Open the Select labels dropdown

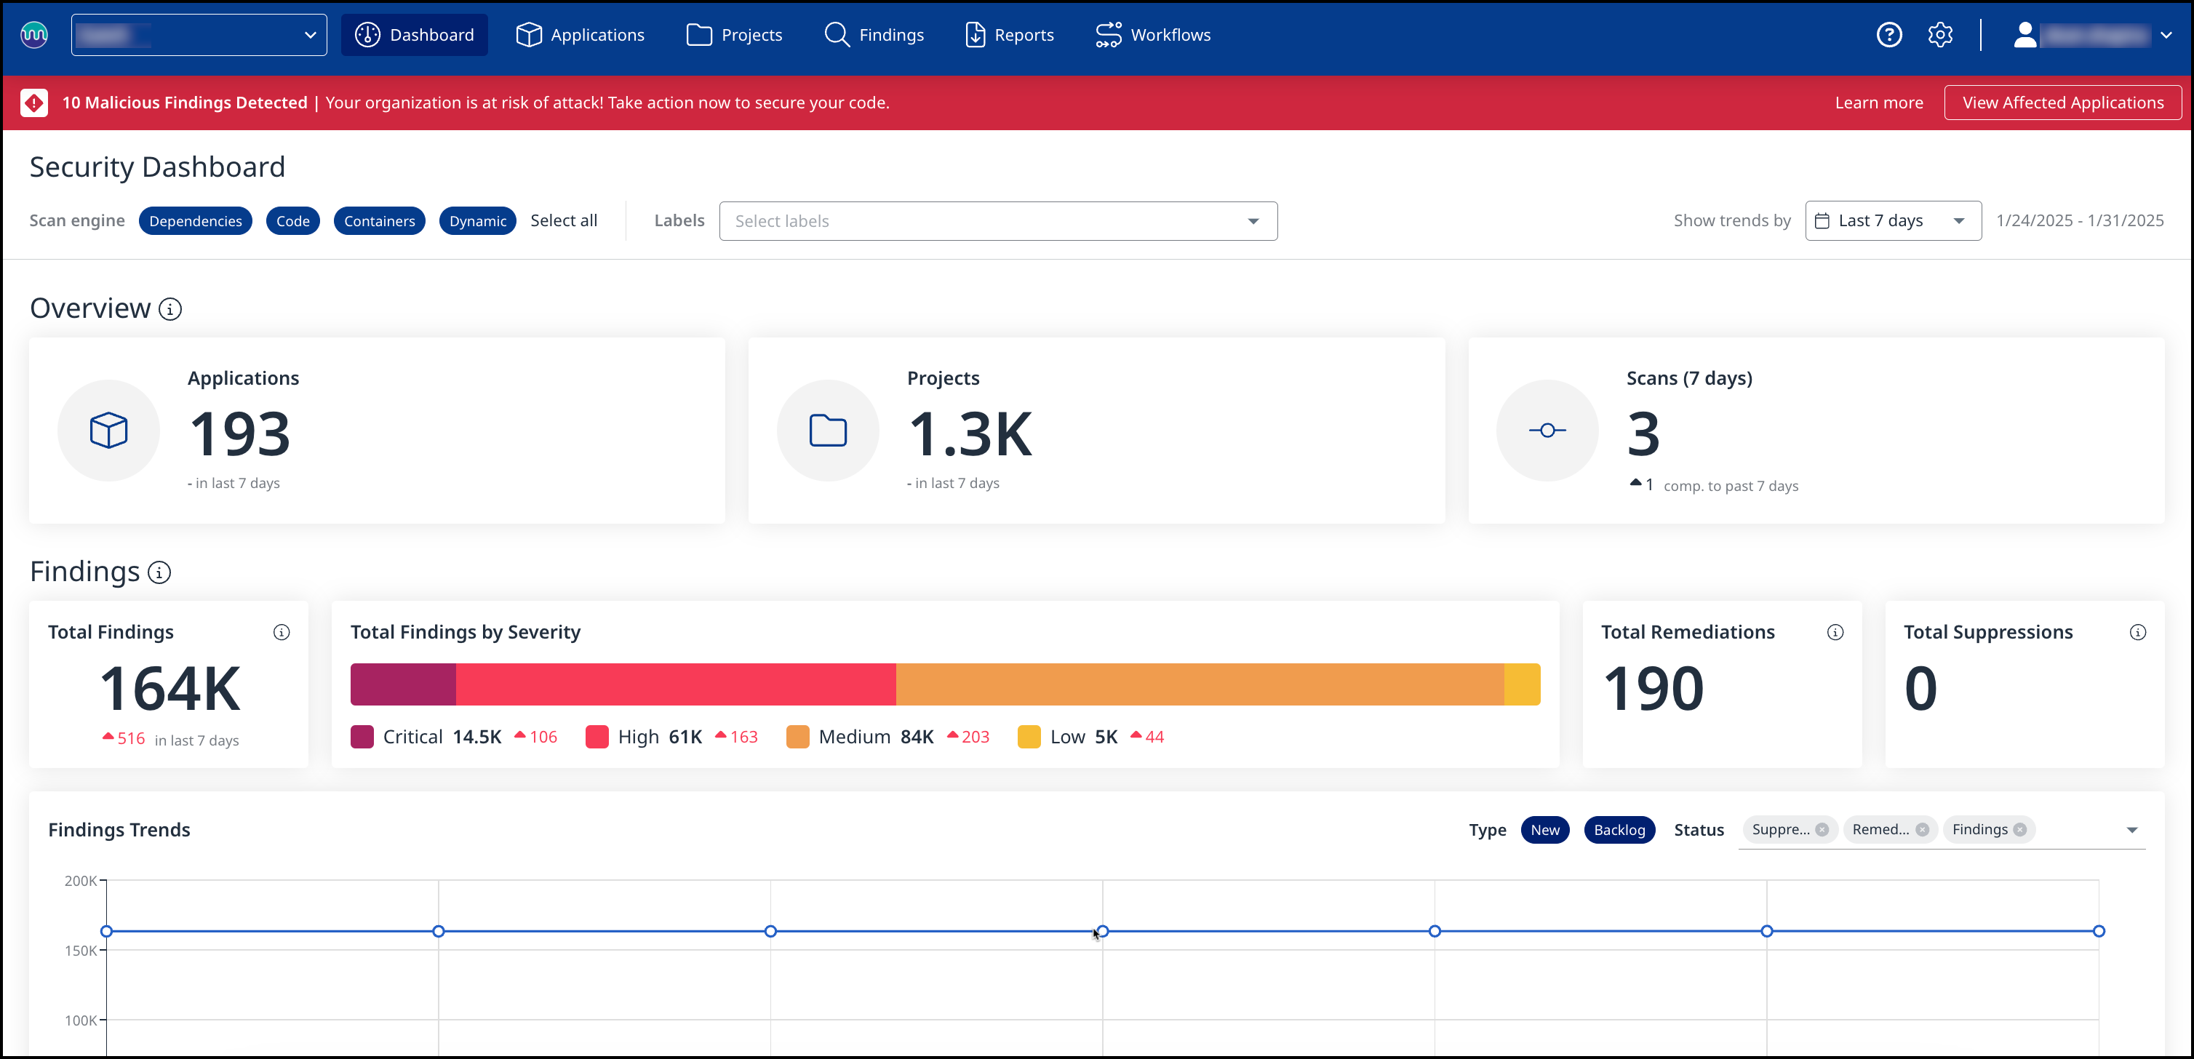[x=997, y=220]
